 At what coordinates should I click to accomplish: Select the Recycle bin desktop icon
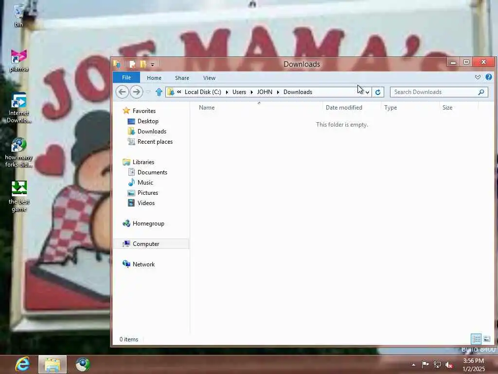(x=19, y=15)
